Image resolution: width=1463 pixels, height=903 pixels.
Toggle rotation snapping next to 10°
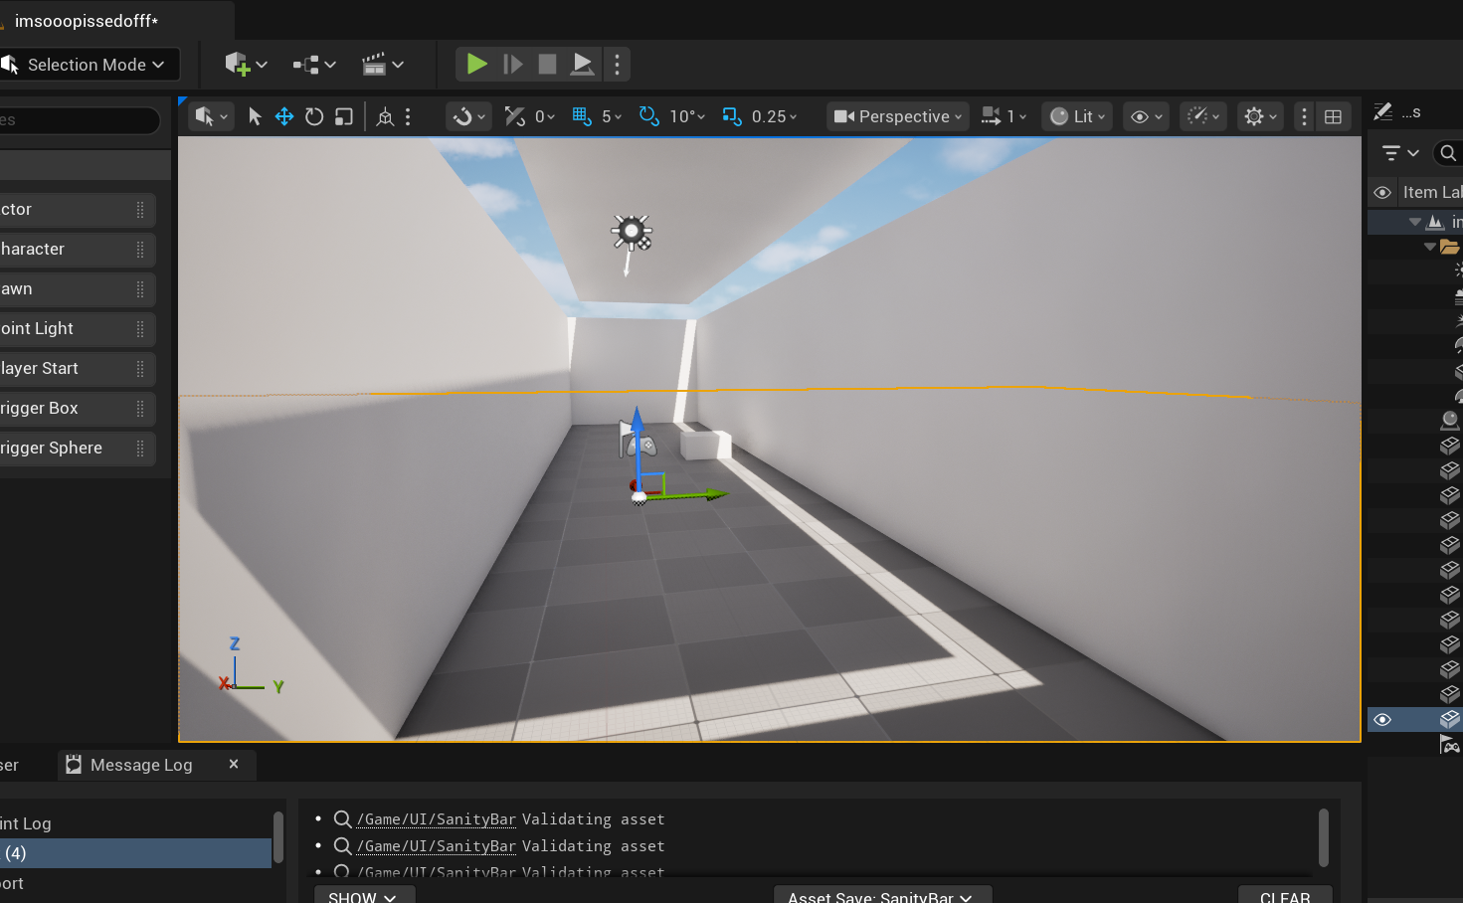coord(648,115)
